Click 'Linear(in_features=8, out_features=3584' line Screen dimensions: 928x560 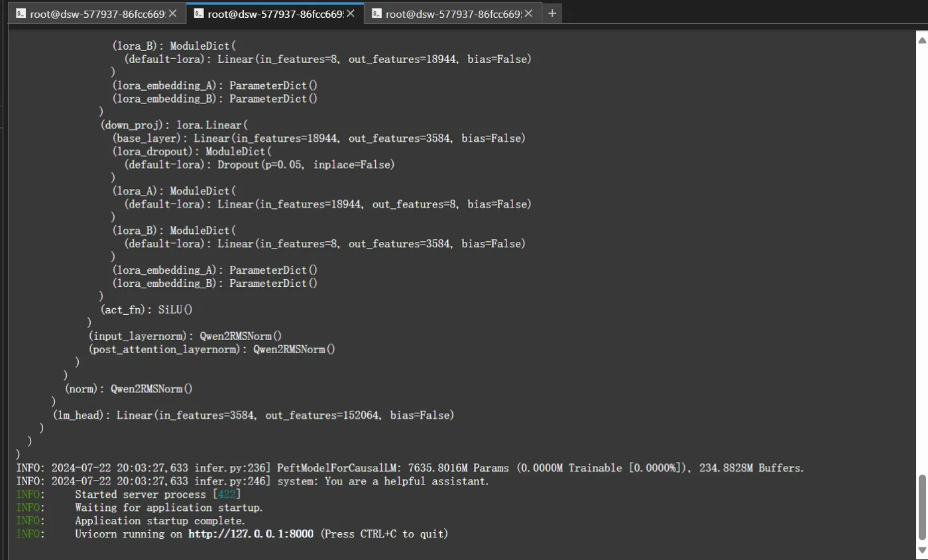pyautogui.click(x=325, y=244)
